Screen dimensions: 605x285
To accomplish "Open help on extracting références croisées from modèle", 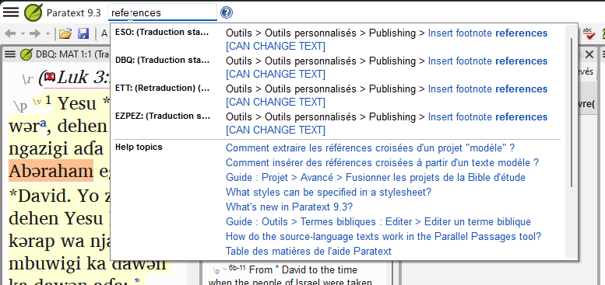I will click(x=370, y=148).
